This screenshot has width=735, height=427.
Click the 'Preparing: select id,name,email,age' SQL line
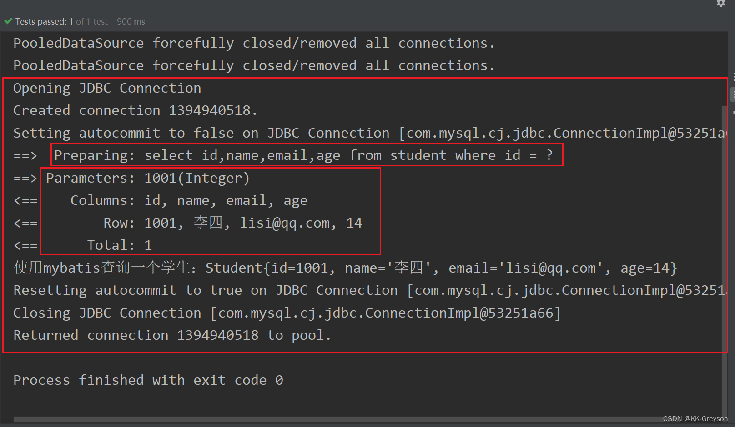(303, 155)
